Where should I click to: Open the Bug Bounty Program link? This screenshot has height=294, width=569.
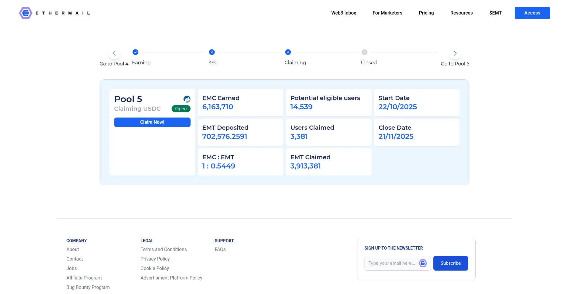tap(88, 287)
